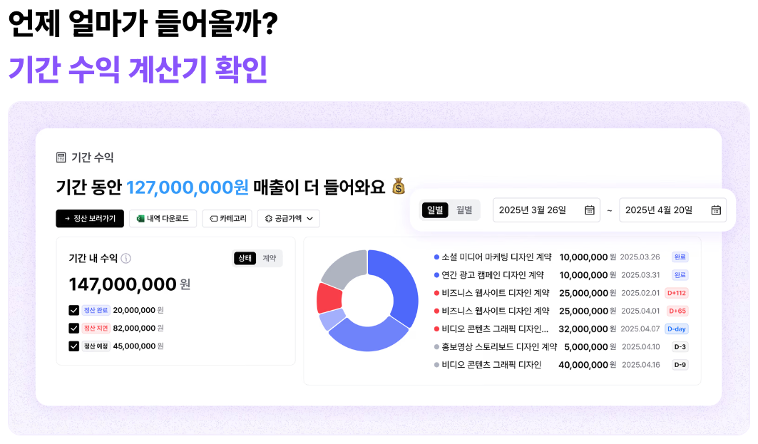758x444 pixels.
Task: Toggle the 정산 예정 checkbox
Action: [x=73, y=346]
